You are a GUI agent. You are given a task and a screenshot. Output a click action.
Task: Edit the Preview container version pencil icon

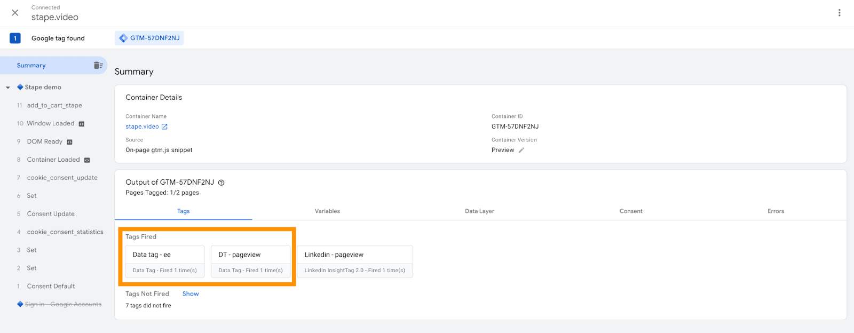(x=521, y=150)
